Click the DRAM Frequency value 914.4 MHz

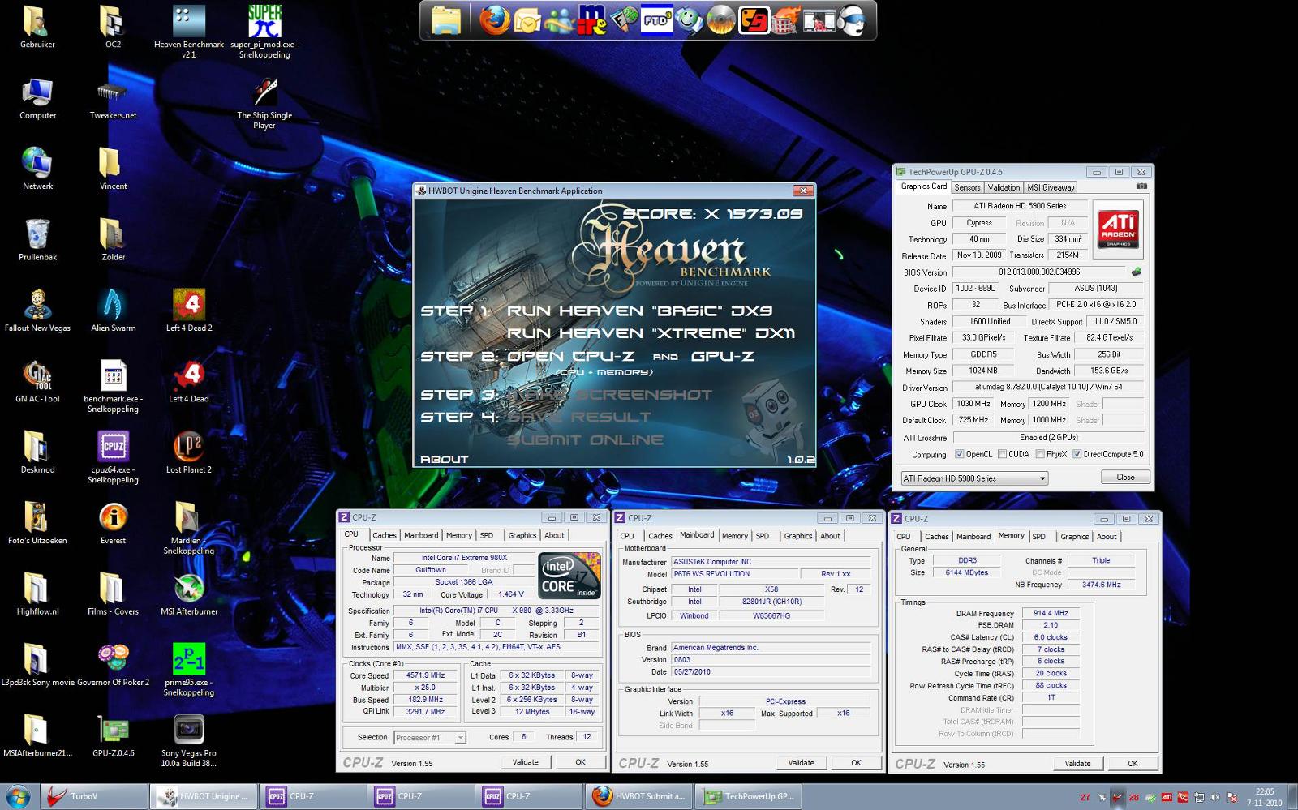(x=1051, y=613)
